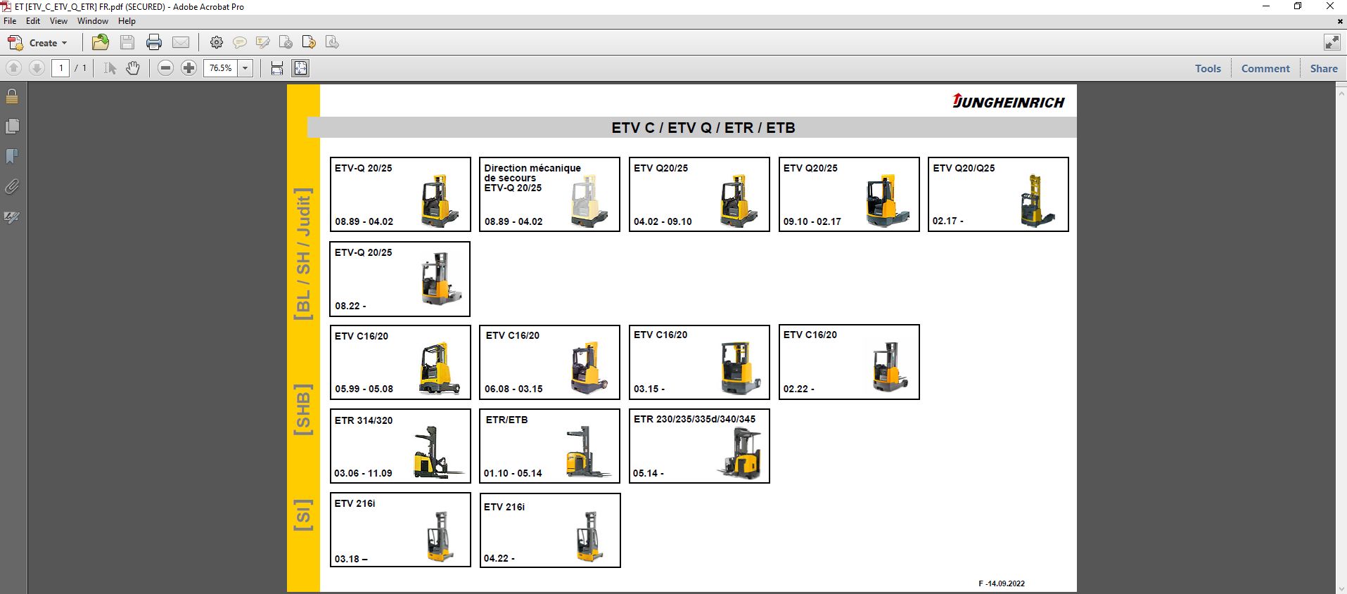Open ETV C16/20 03.15 card
1347x594 pixels.
coord(699,362)
